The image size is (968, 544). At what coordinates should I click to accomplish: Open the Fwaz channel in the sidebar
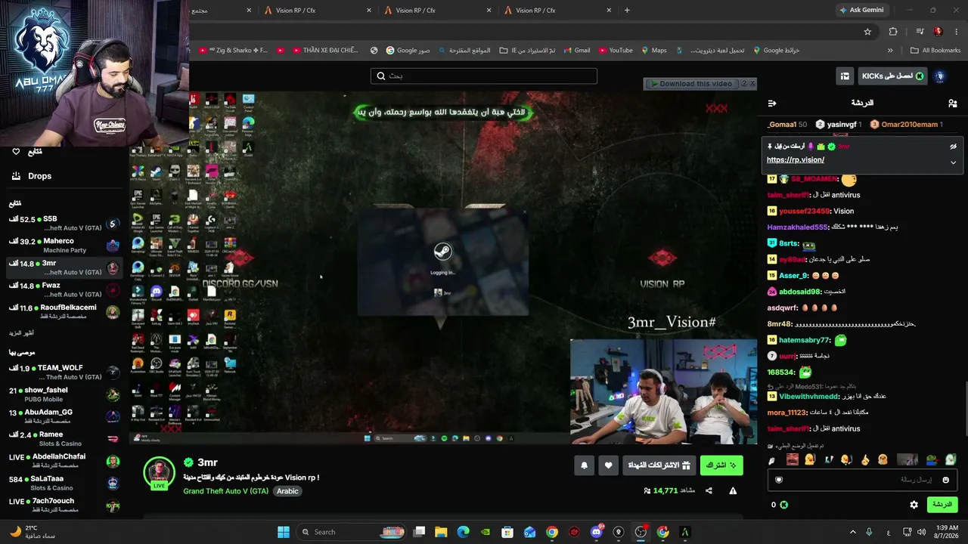tap(63, 290)
